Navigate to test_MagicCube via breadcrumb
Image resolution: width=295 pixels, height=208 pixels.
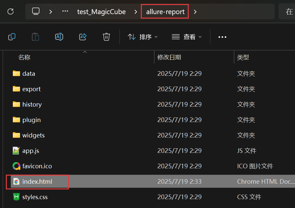click(x=101, y=11)
